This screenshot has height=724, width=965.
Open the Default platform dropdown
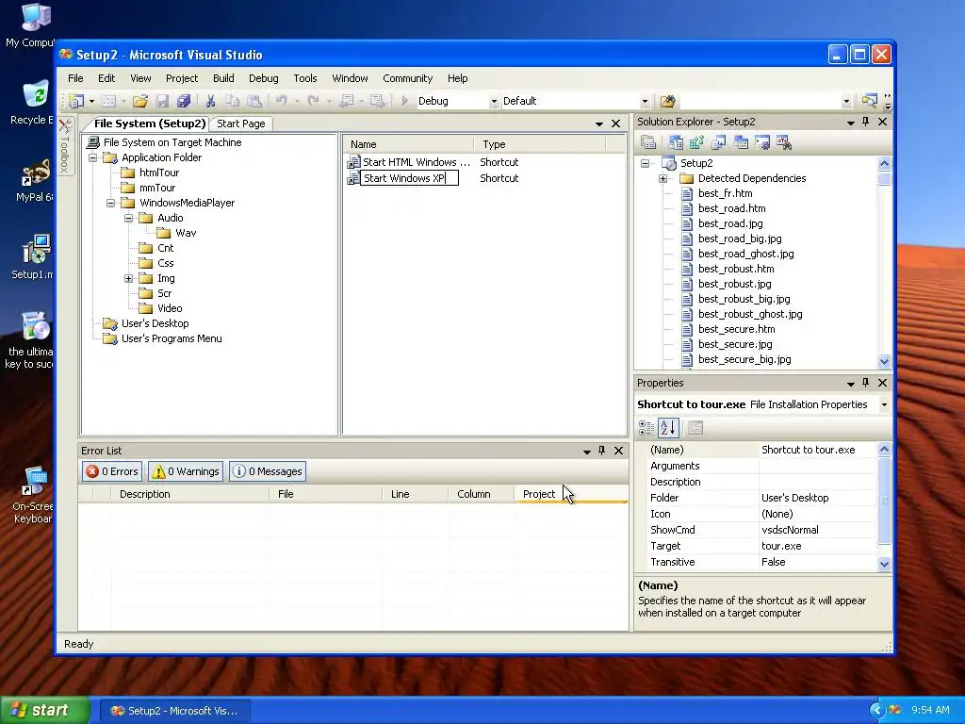pos(645,102)
